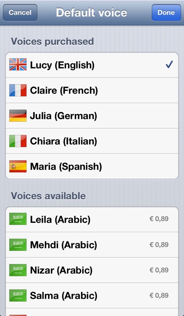The image size is (184, 316).
Task: Open the Nizar (Arabic) voice row
Action: tap(92, 270)
